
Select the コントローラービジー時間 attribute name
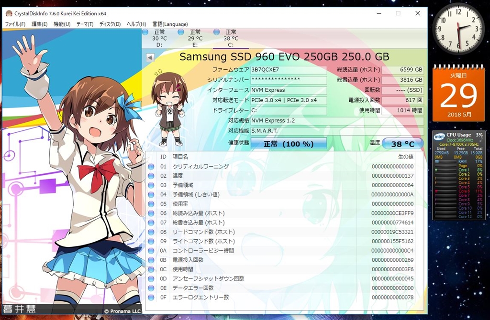(x=203, y=251)
